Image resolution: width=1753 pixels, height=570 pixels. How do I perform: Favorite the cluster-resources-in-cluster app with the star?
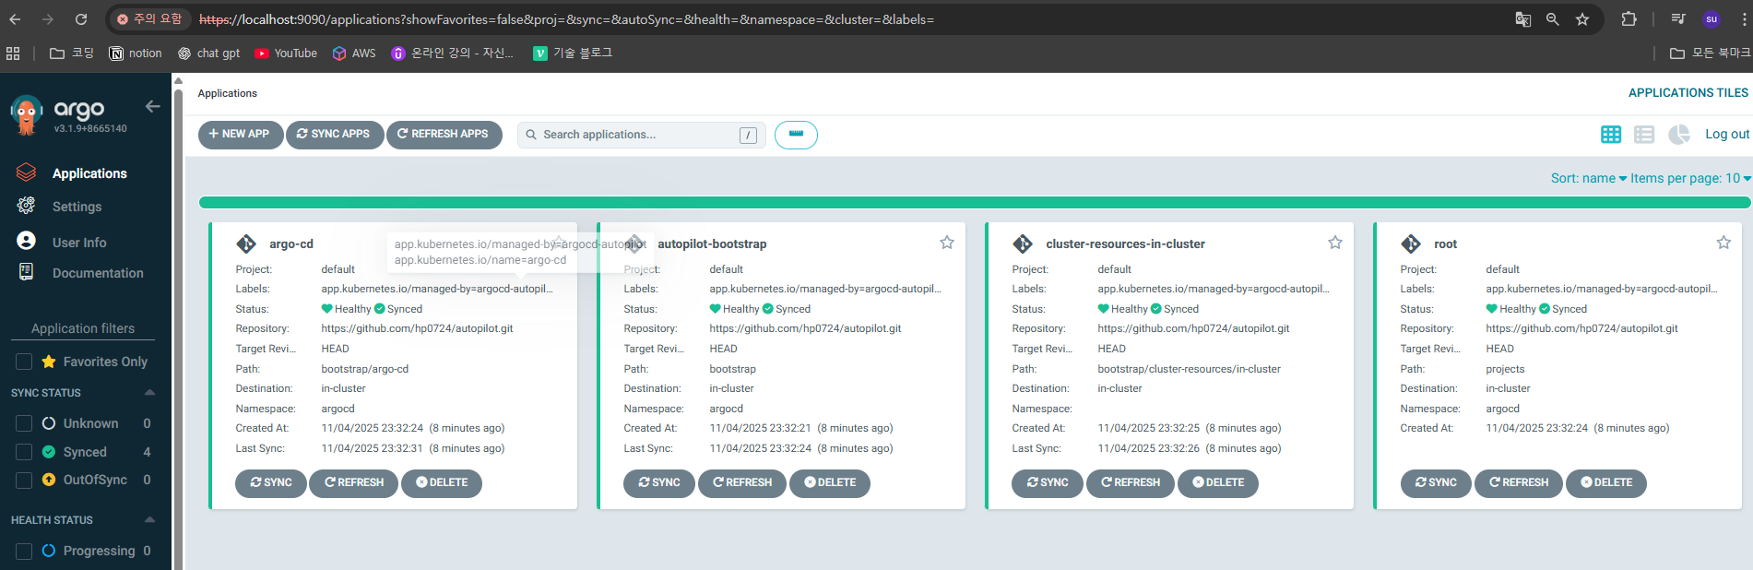click(x=1334, y=243)
